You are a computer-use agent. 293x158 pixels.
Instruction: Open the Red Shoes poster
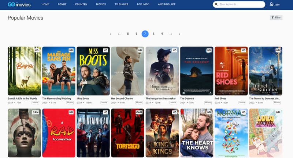click(x=231, y=71)
